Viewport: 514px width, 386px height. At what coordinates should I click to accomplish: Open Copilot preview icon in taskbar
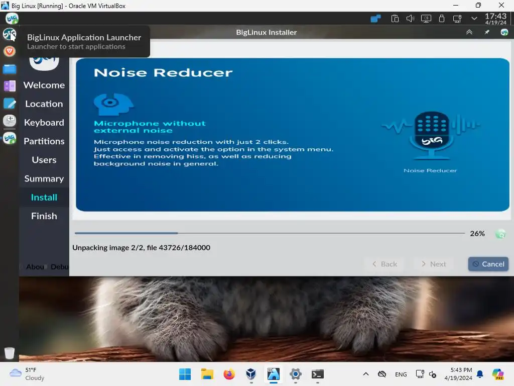[x=498, y=374]
